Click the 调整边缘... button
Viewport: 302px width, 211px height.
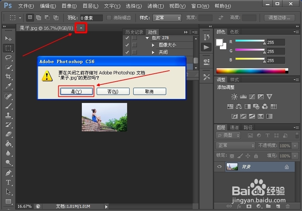279,18
